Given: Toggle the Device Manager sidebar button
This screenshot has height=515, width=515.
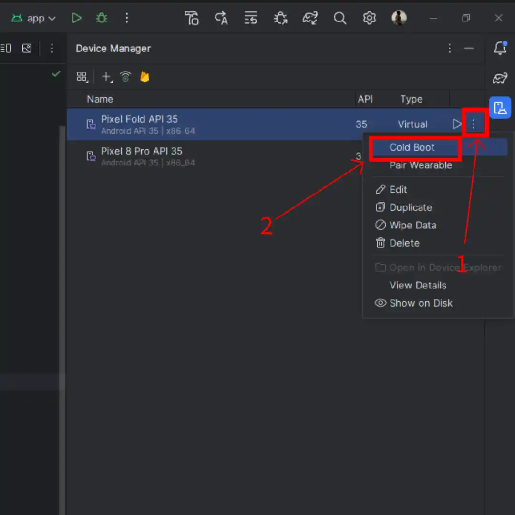Looking at the screenshot, I should [500, 108].
